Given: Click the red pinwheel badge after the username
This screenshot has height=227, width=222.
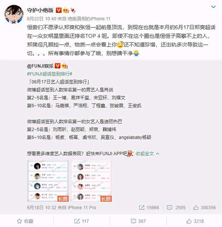Looking at the screenshot, I should (x=73, y=10).
